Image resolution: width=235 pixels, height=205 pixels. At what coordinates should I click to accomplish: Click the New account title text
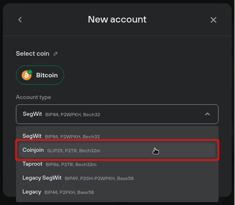[x=117, y=19]
